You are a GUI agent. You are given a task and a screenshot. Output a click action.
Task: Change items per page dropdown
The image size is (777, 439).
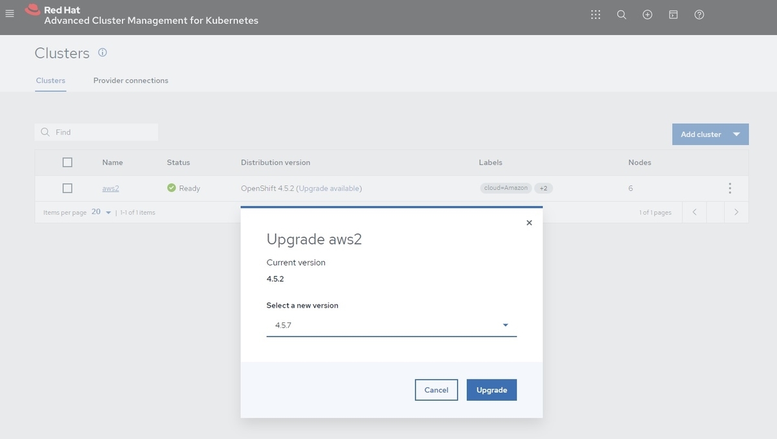click(x=101, y=212)
